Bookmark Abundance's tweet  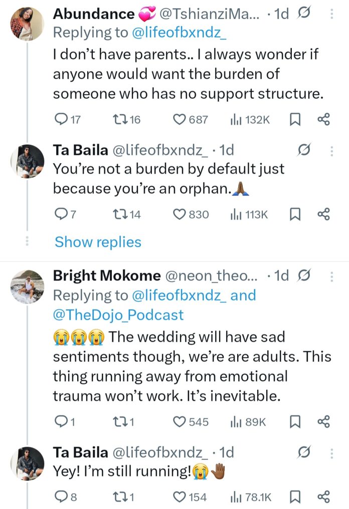[295, 120]
